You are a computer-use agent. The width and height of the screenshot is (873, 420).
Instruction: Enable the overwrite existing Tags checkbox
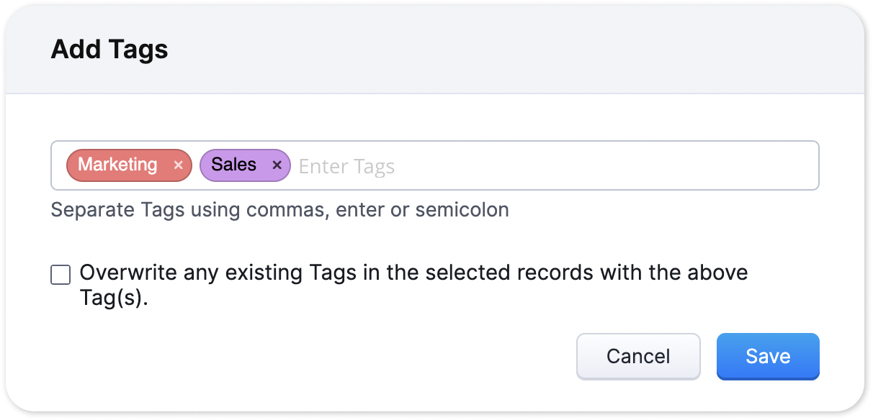[x=61, y=275]
